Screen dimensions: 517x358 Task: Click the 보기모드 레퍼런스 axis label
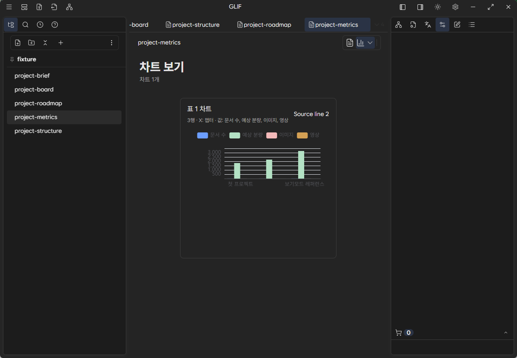tap(304, 184)
